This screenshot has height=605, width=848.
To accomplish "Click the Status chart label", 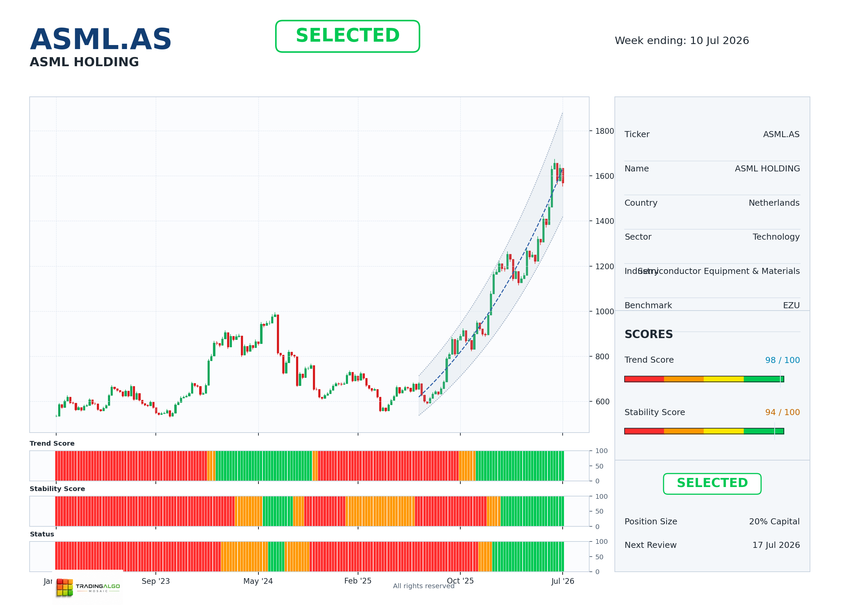I will (42, 534).
